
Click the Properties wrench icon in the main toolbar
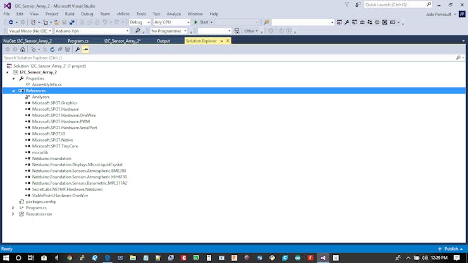[347, 22]
